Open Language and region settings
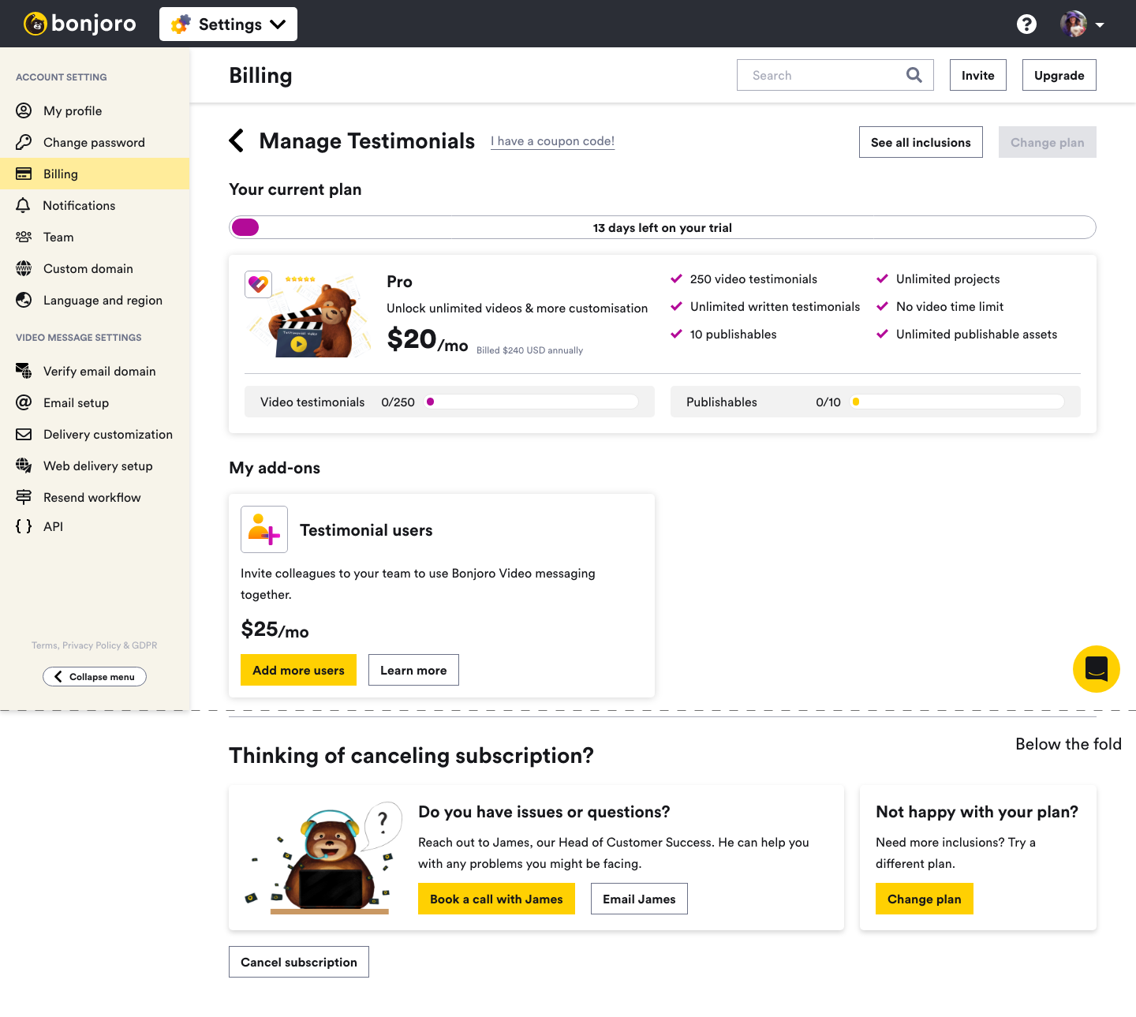 tap(95, 300)
